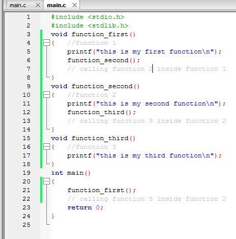Close the inactive main.c tab
This screenshot has height=239, width=236.
(x=38, y=5)
